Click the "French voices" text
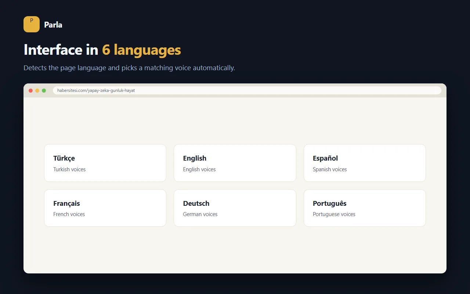Image resolution: width=470 pixels, height=294 pixels. point(69,214)
